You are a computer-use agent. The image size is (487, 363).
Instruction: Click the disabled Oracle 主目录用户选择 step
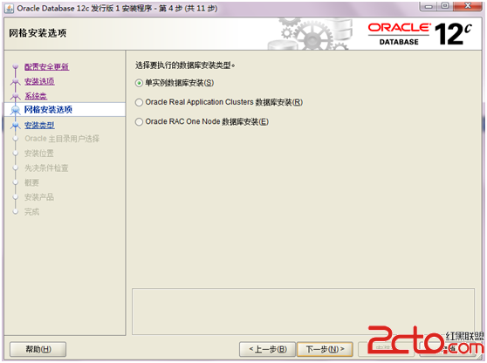[x=62, y=139]
